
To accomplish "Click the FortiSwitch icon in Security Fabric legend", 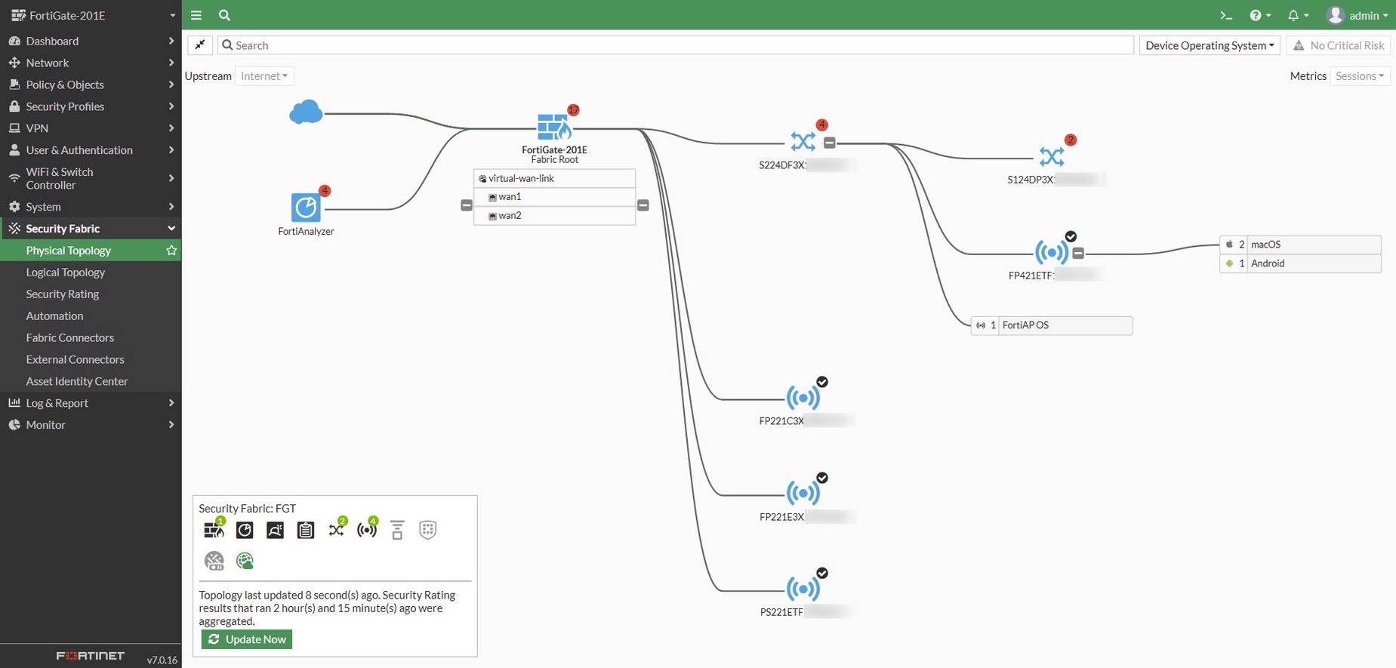I will click(337, 530).
